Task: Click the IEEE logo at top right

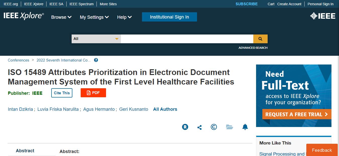Action: pyautogui.click(x=323, y=16)
